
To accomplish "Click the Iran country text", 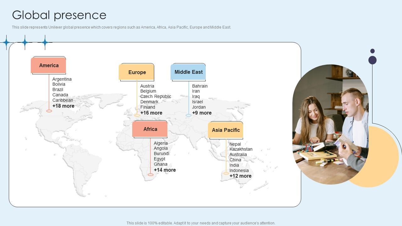I will (196, 91).
